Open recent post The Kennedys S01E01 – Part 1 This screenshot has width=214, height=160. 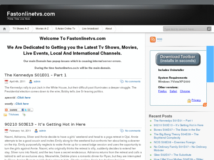pos(173,121)
